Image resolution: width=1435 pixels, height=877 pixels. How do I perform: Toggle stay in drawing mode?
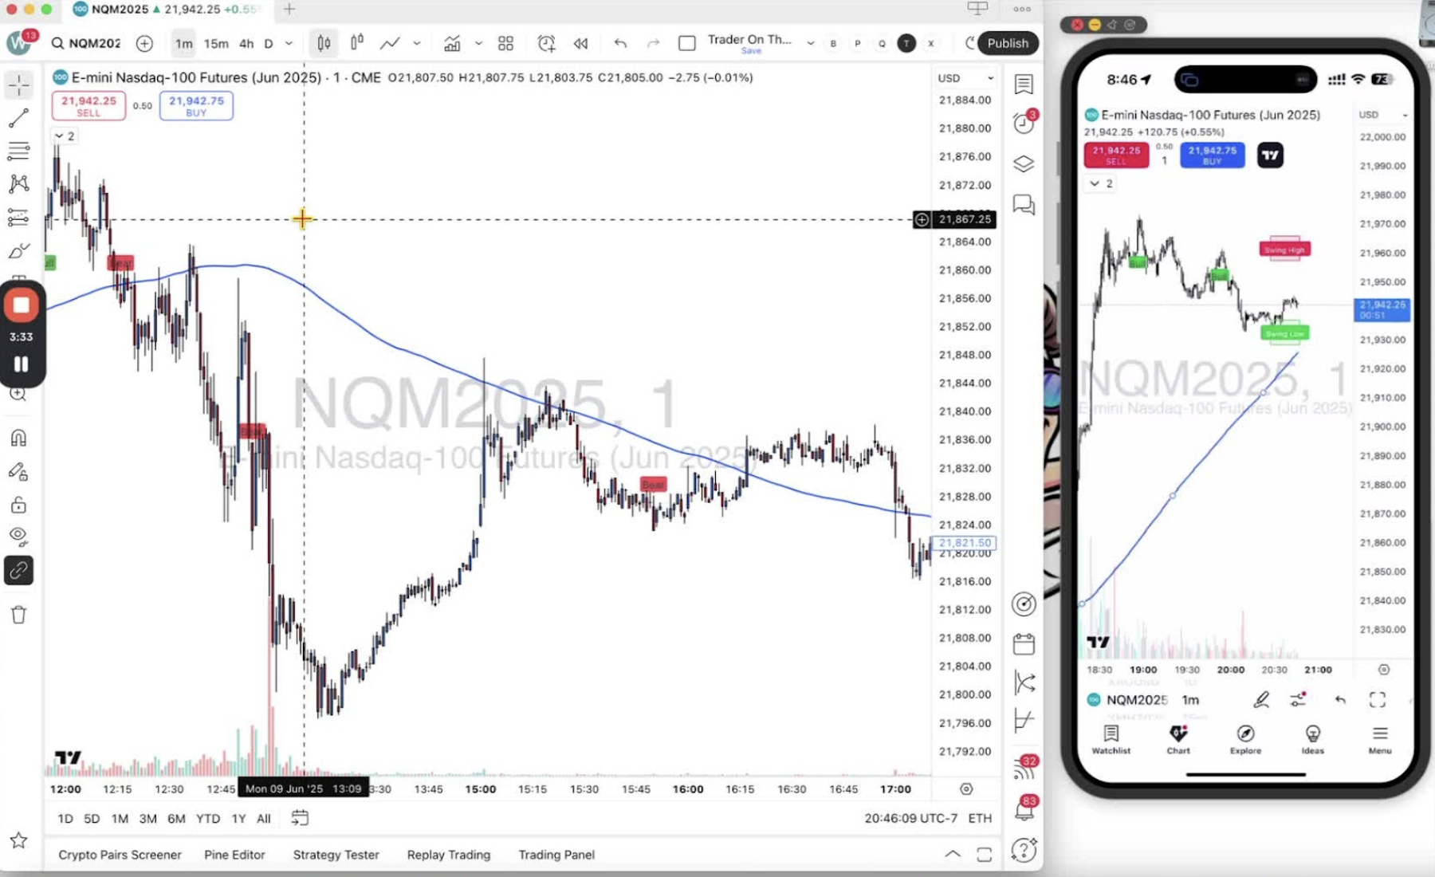point(18,472)
